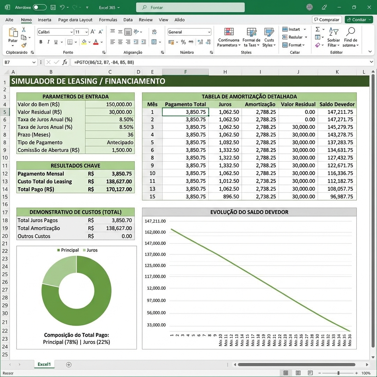
Task: Toggle align left button
Action: 113,42
